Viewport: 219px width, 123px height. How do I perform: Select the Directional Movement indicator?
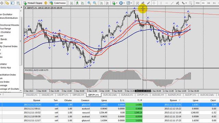pos(9,25)
